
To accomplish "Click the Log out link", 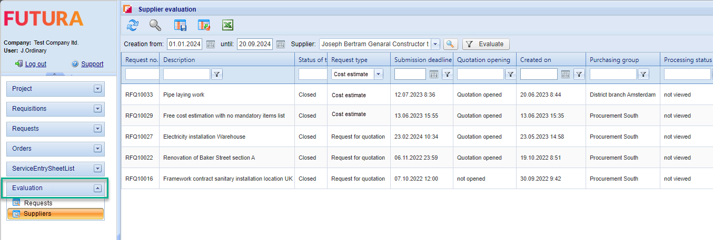I will 35,64.
